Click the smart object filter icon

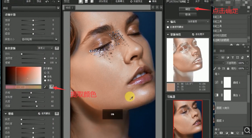pos(242,57)
